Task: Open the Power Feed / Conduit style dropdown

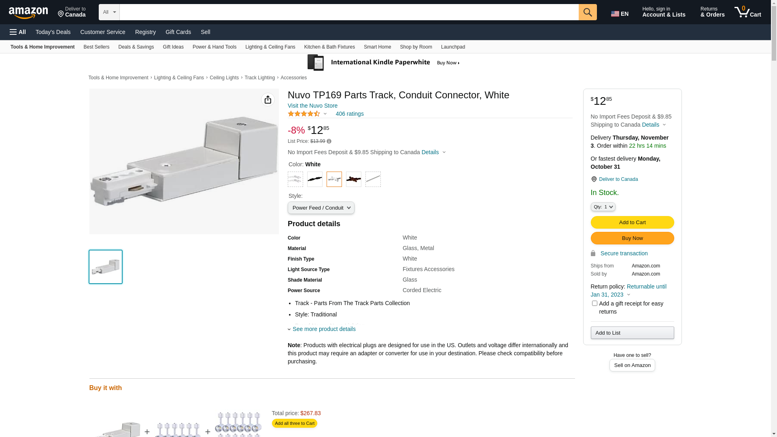Action: (x=321, y=208)
